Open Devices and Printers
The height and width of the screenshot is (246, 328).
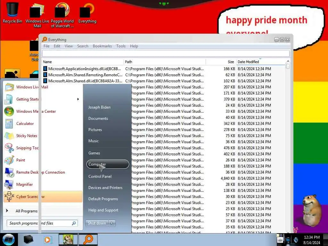tap(105, 188)
